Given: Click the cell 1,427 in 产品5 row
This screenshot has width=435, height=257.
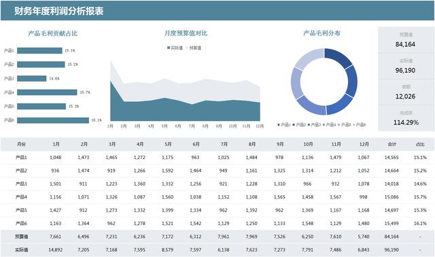Looking at the screenshot, I should pyautogui.click(x=56, y=210).
